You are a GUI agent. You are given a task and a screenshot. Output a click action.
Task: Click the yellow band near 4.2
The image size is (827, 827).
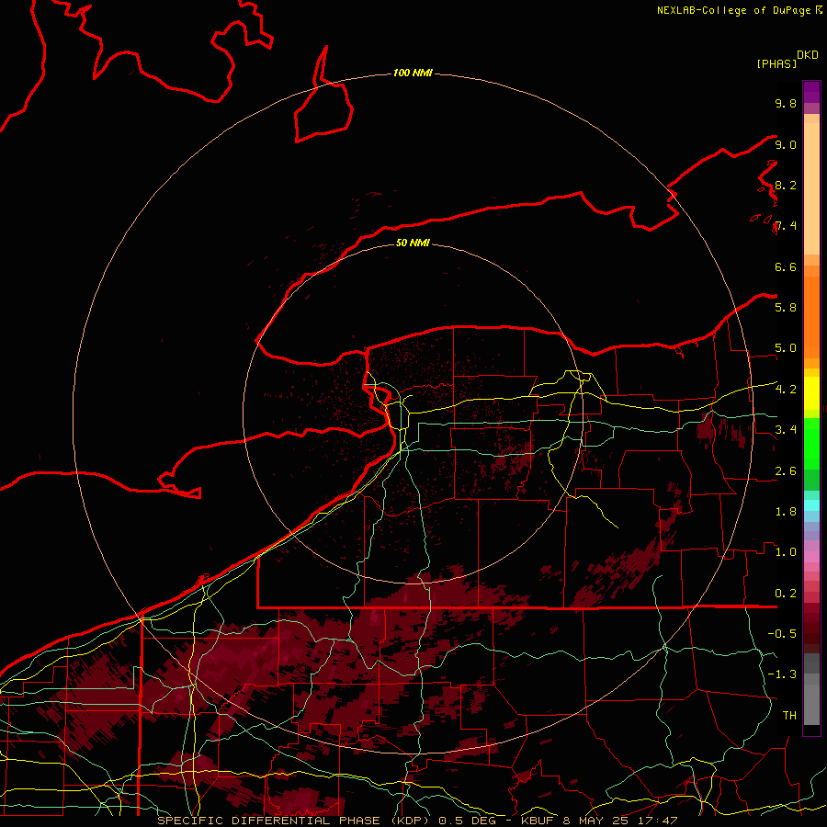tap(811, 393)
